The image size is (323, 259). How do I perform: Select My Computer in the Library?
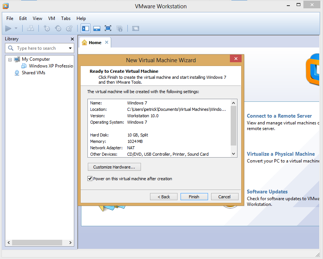point(36,59)
